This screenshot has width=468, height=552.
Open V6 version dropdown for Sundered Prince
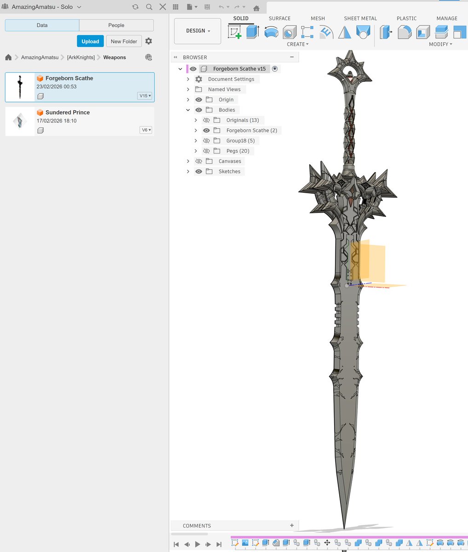click(x=145, y=130)
